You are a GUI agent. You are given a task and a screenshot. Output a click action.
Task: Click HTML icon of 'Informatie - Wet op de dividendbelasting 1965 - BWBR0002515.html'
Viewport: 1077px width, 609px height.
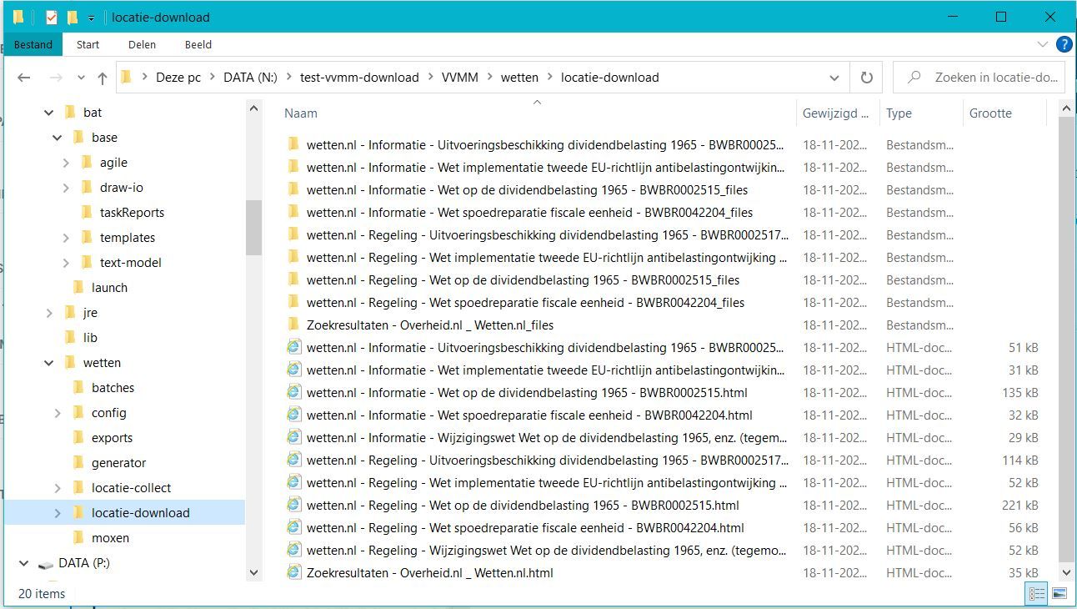point(293,392)
